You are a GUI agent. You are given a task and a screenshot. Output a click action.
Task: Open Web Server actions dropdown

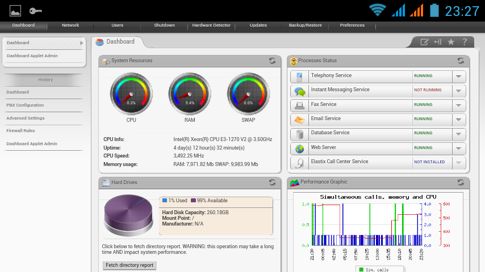tap(459, 149)
